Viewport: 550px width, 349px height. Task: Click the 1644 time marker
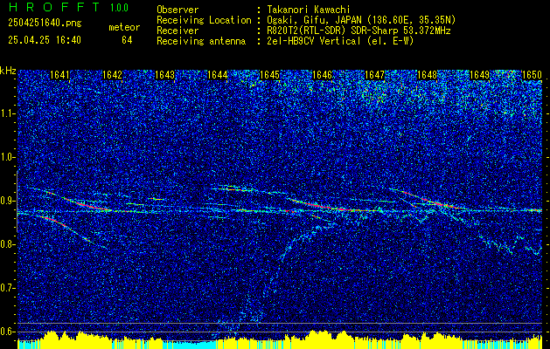[x=218, y=75]
